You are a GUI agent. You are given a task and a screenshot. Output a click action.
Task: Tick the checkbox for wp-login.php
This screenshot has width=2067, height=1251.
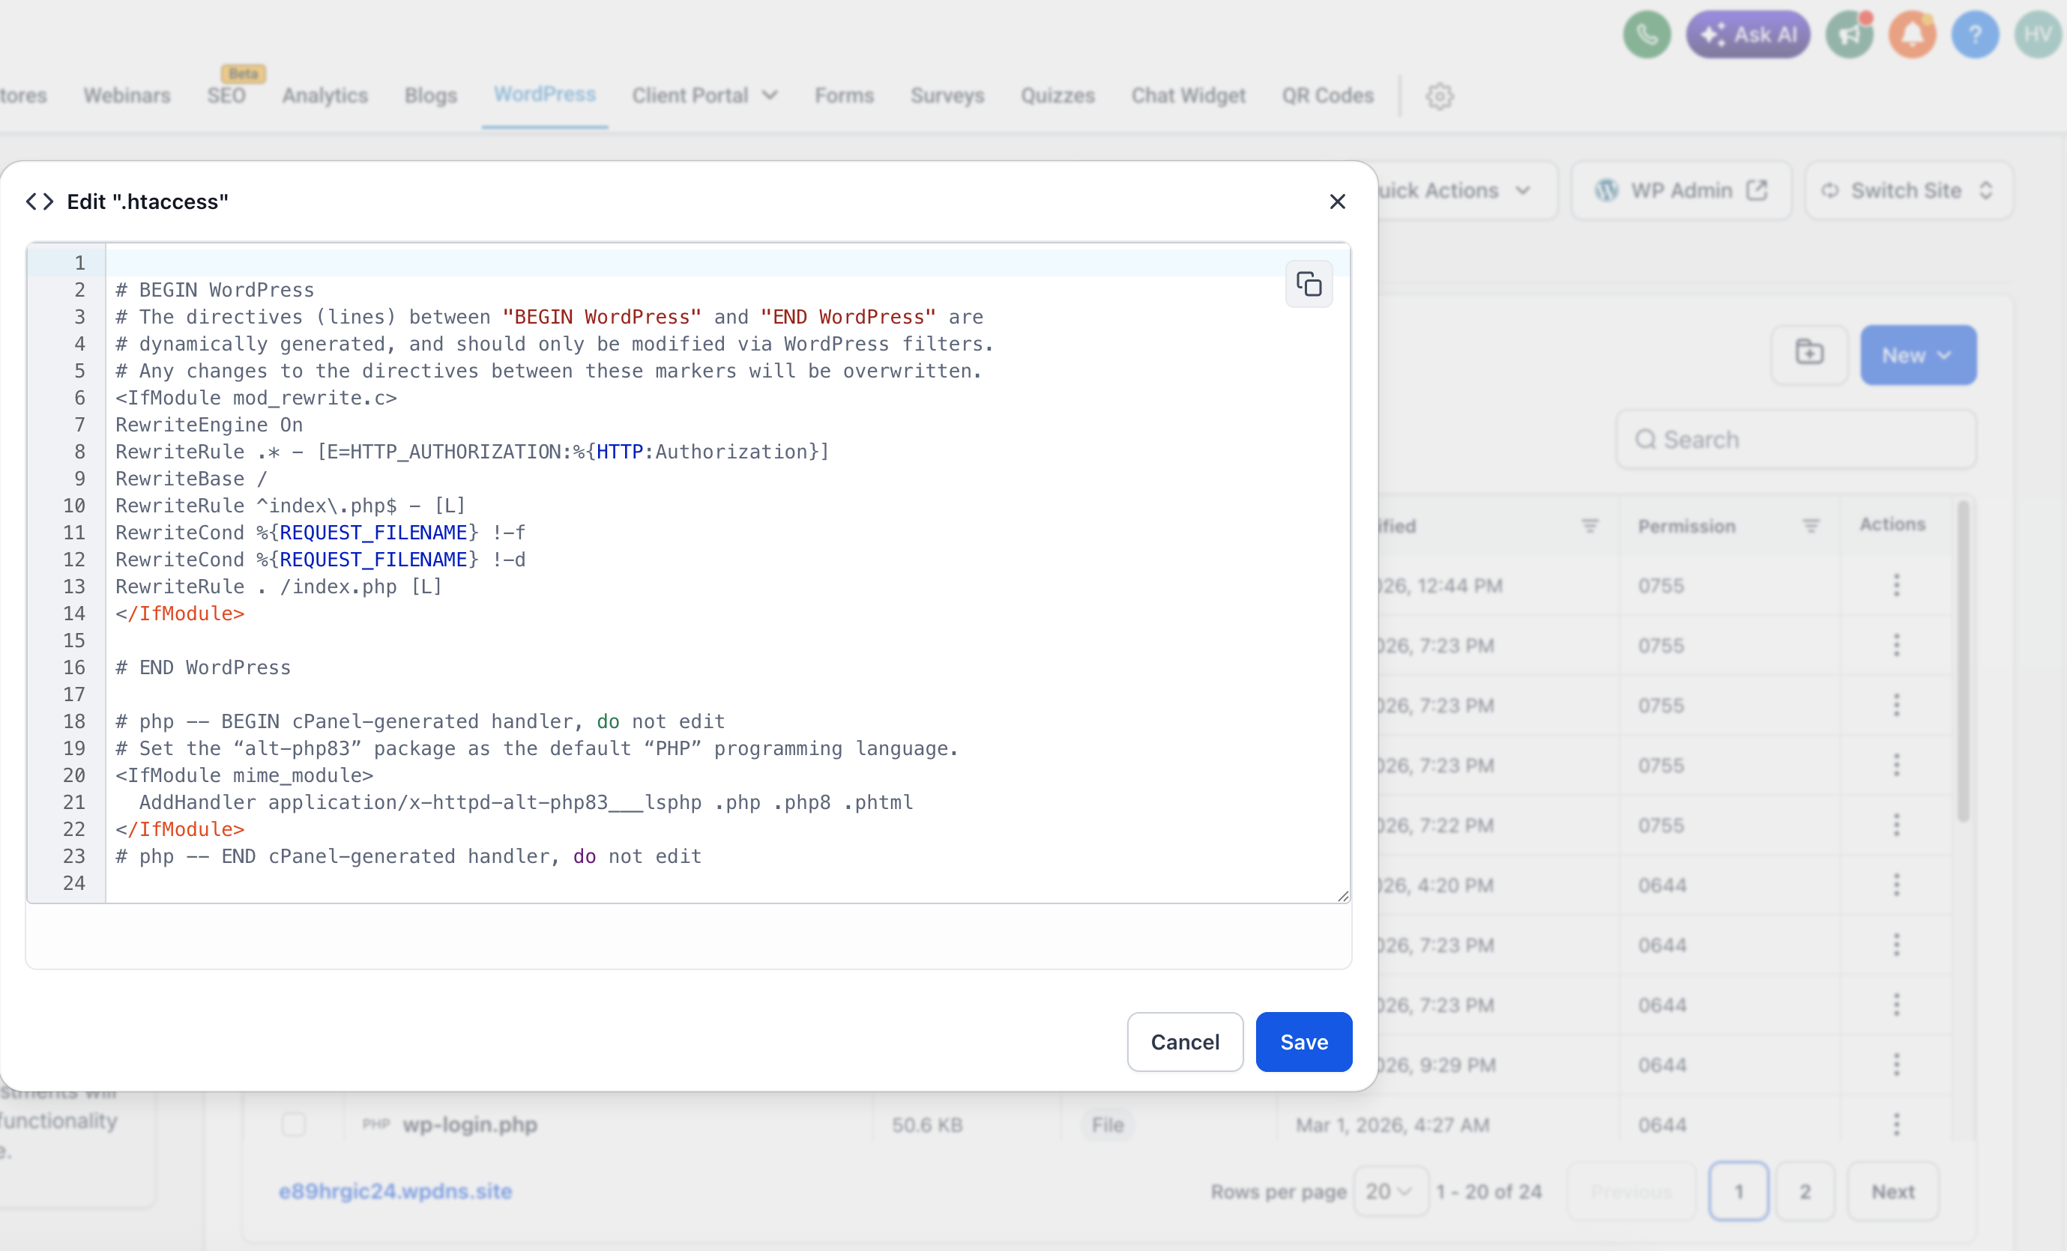click(x=294, y=1124)
